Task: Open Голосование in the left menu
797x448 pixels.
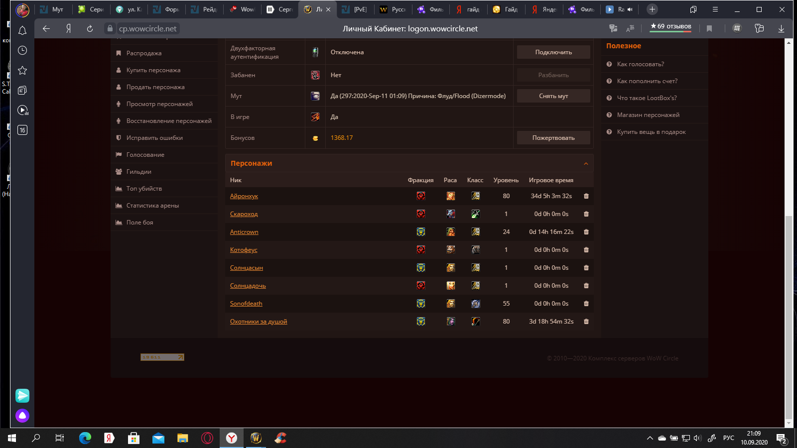Action: (x=145, y=155)
